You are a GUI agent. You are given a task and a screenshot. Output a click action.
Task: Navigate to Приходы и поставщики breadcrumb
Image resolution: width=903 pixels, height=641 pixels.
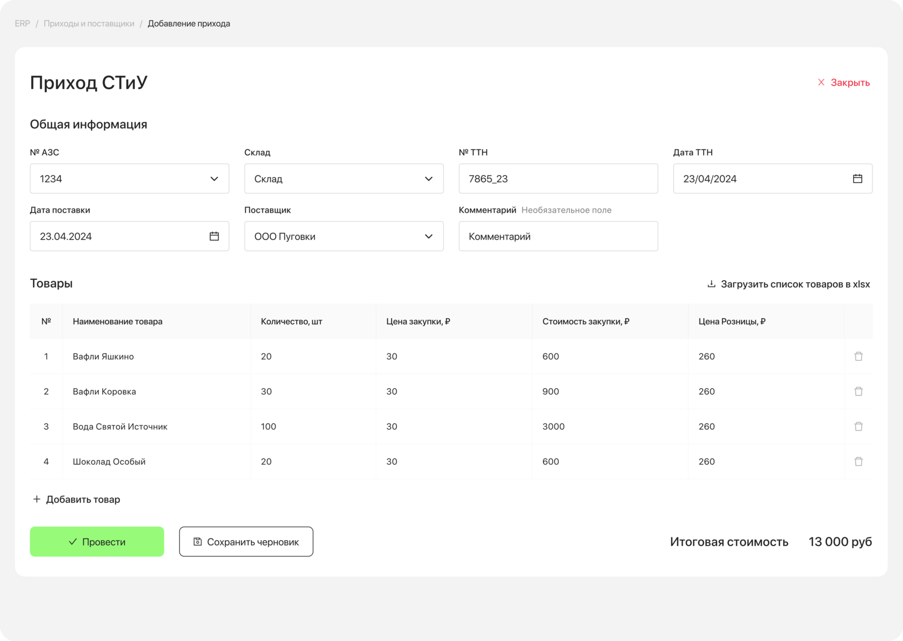(x=89, y=24)
